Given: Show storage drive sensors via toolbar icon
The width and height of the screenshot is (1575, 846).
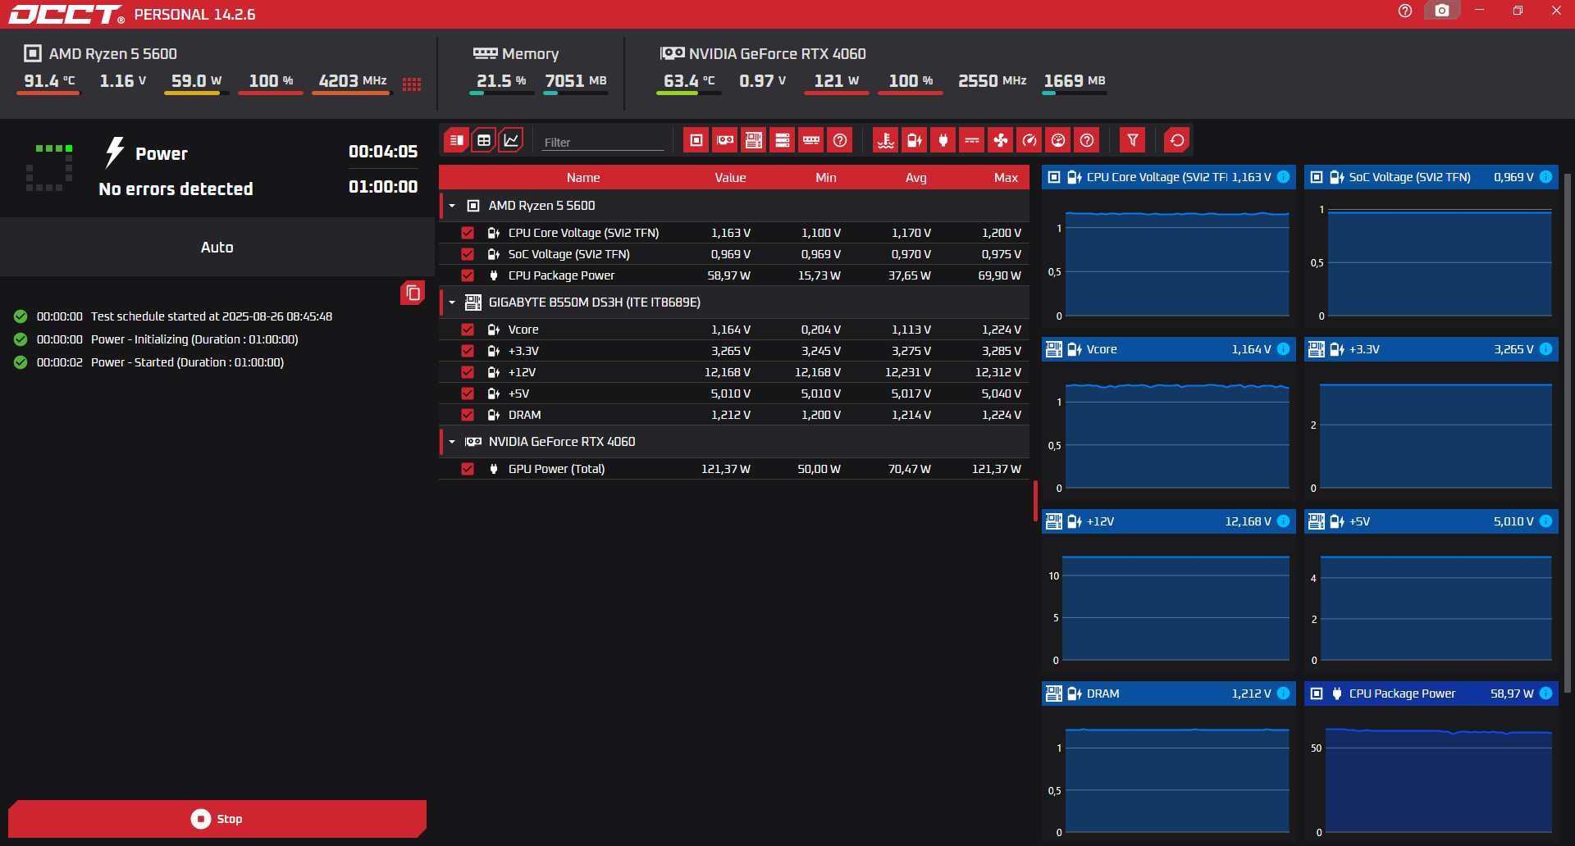Looking at the screenshot, I should tap(783, 140).
